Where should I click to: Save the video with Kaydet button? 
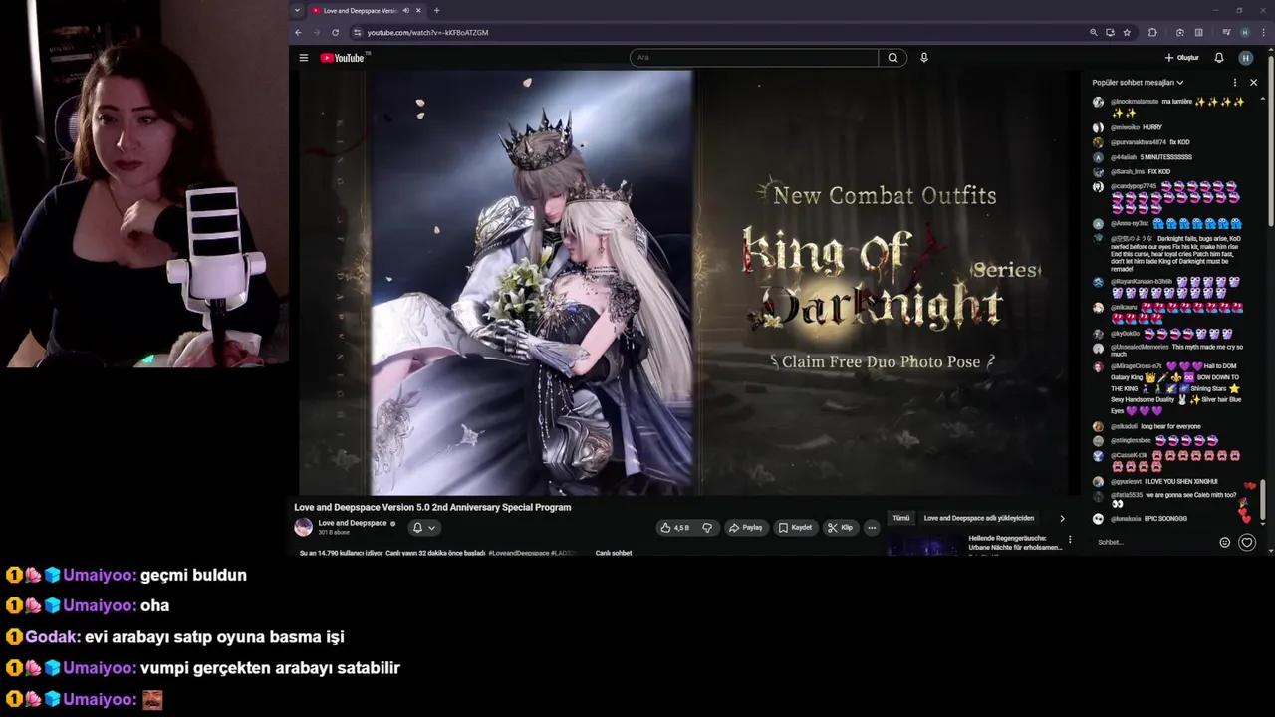pos(796,528)
